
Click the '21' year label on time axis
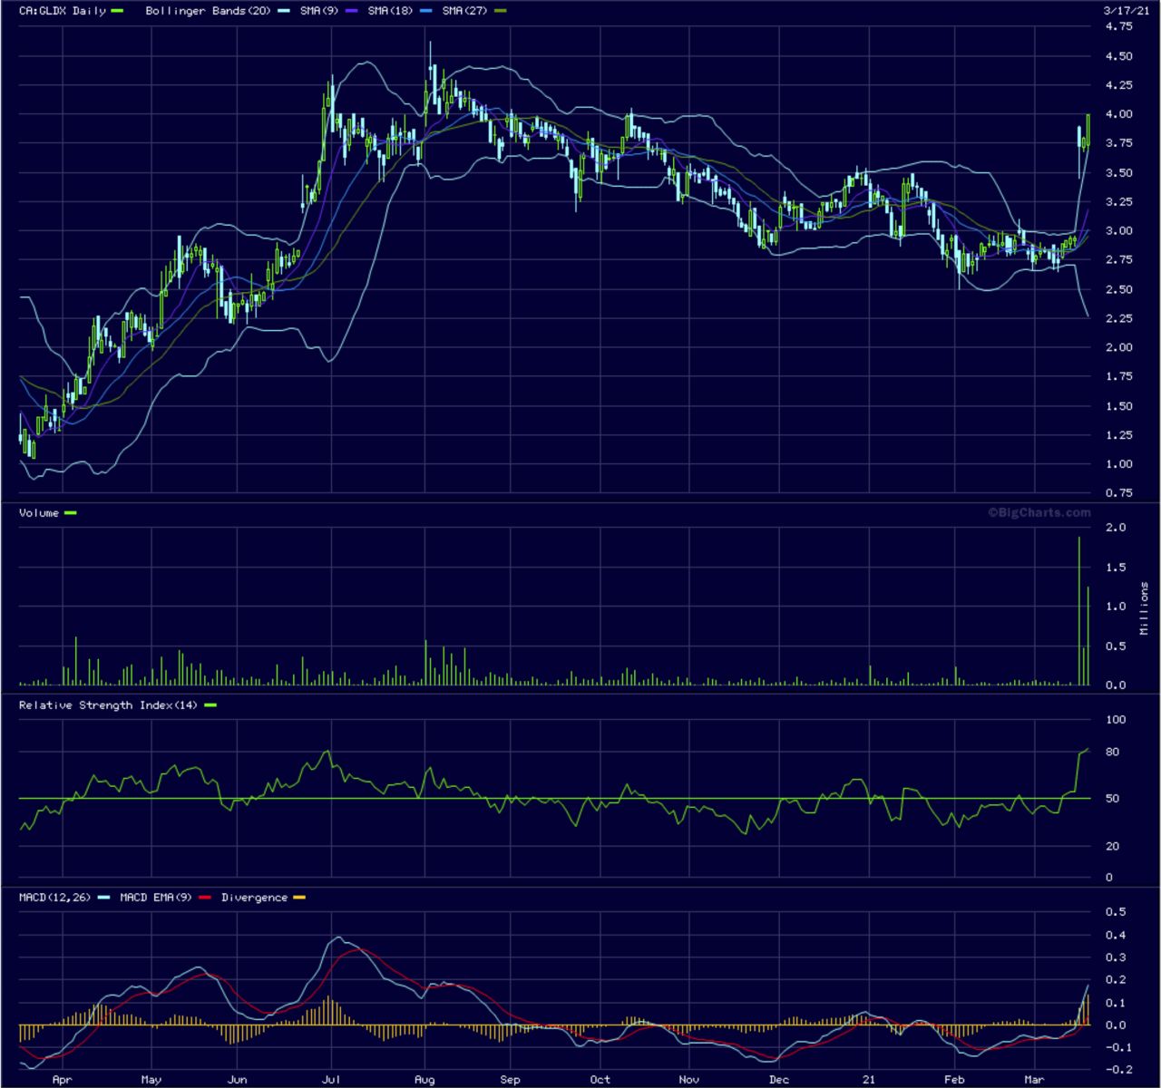coord(869,1080)
